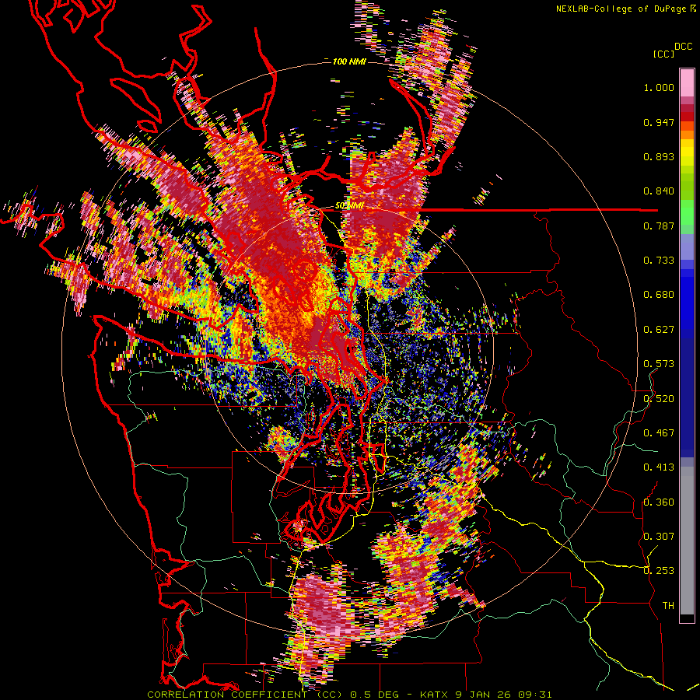Click the [CC] units label

(663, 54)
